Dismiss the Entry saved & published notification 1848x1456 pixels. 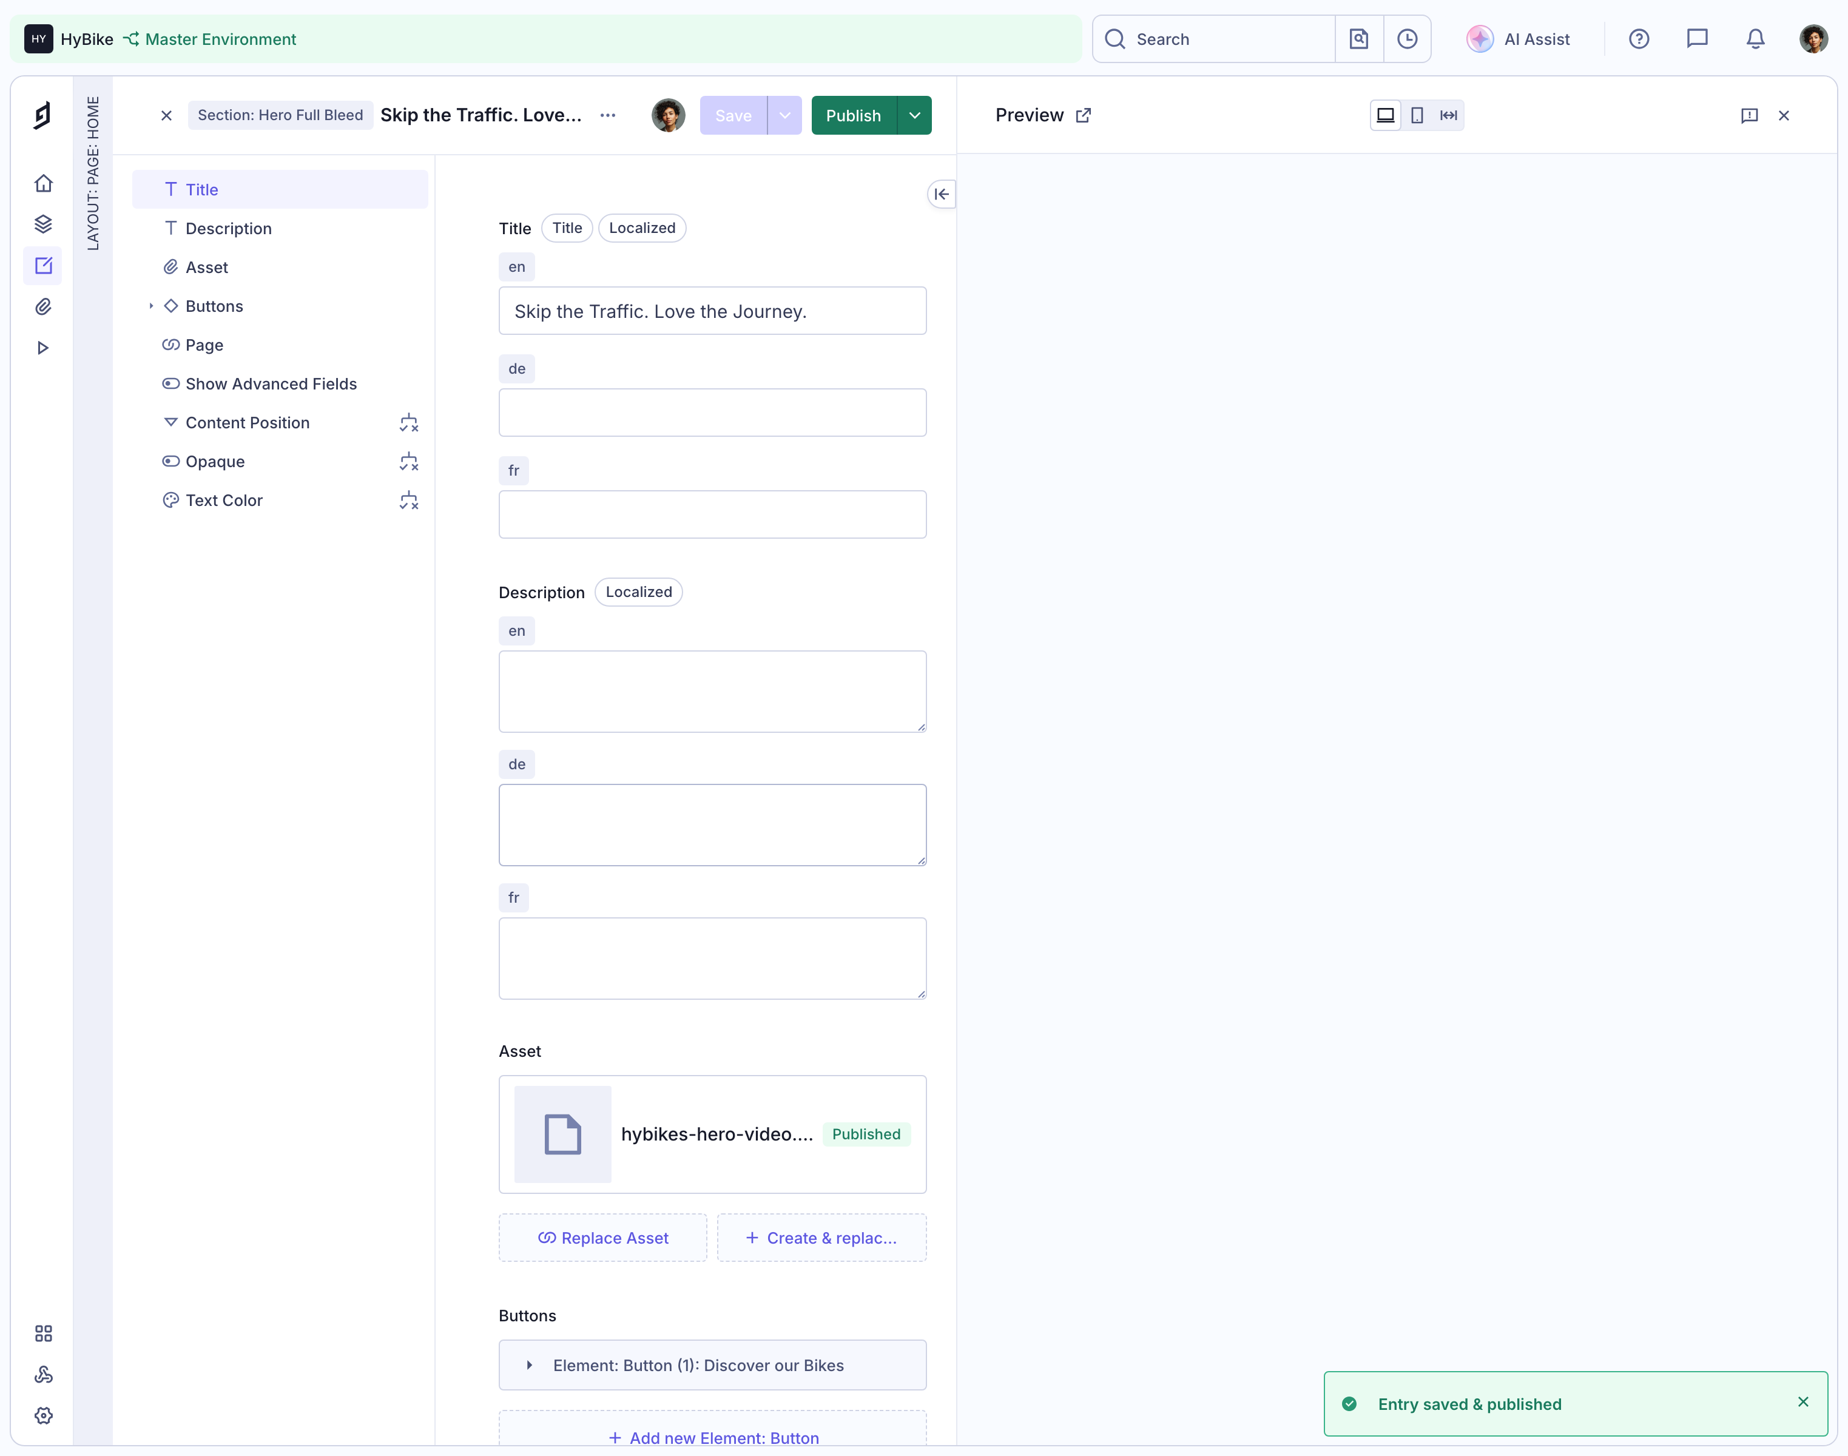coord(1803,1402)
